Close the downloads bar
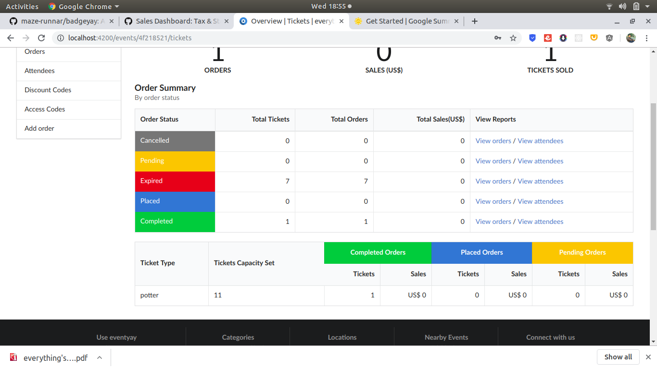 pyautogui.click(x=648, y=357)
